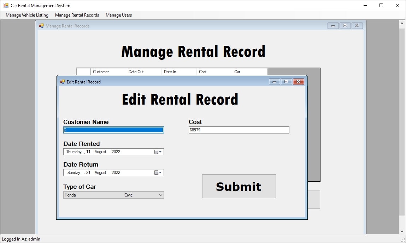This screenshot has height=243, width=406.
Task: Click the main window scrollbar down arrow
Action: pyautogui.click(x=402, y=231)
